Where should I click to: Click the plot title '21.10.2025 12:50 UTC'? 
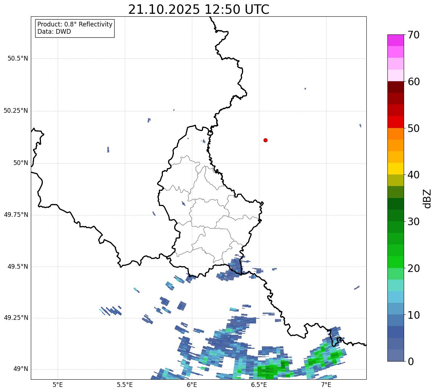199,9
